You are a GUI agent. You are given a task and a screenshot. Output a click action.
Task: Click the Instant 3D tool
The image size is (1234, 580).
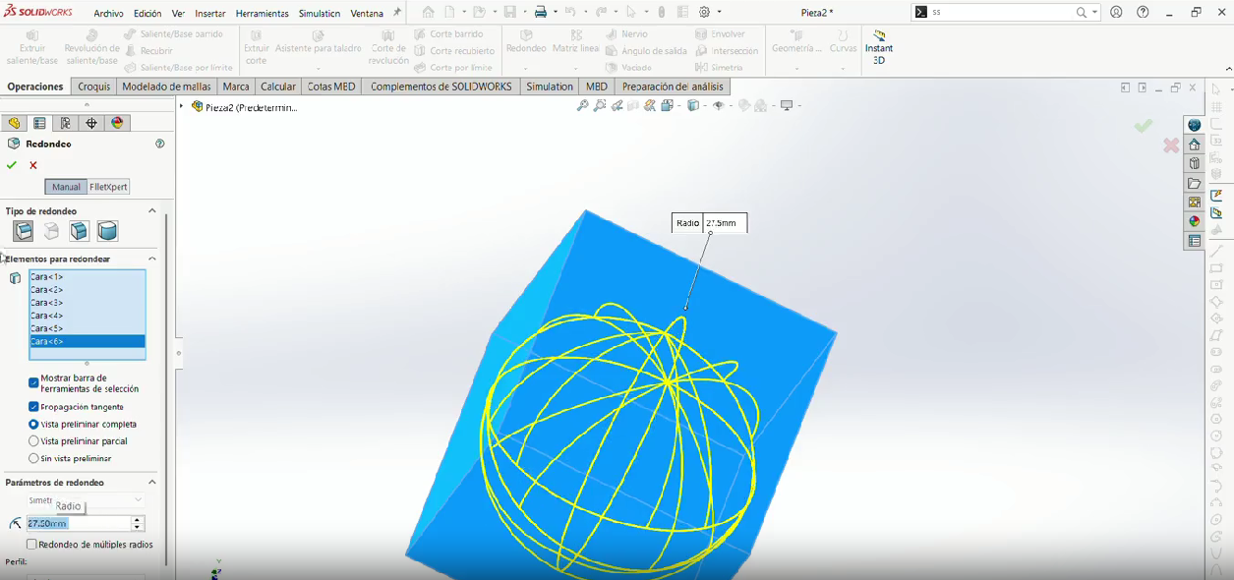pyautogui.click(x=879, y=47)
